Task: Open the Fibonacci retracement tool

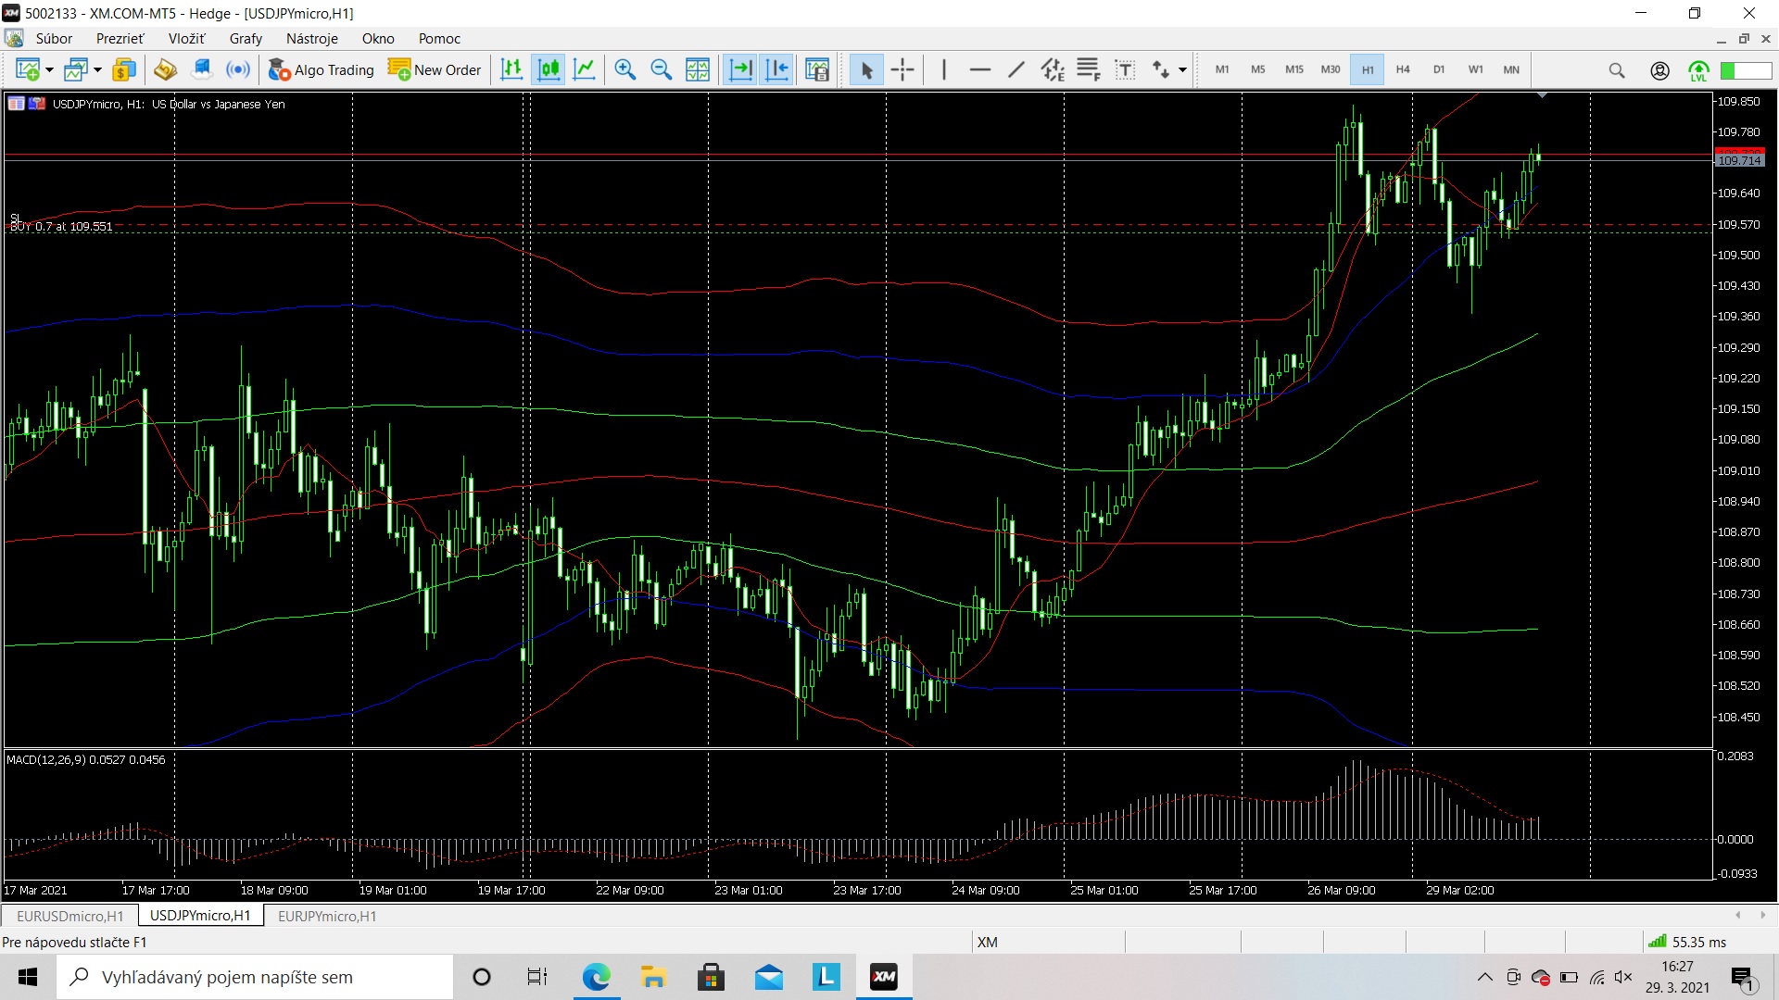Action: point(1089,69)
